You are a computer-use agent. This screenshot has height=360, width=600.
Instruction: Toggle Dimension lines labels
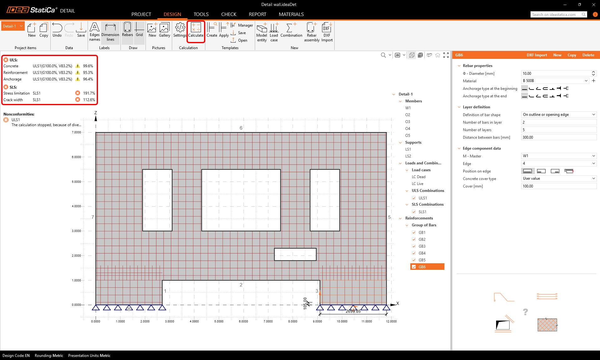110,31
